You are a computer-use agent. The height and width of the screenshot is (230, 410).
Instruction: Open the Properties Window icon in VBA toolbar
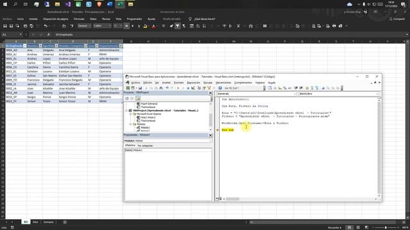click(204, 88)
